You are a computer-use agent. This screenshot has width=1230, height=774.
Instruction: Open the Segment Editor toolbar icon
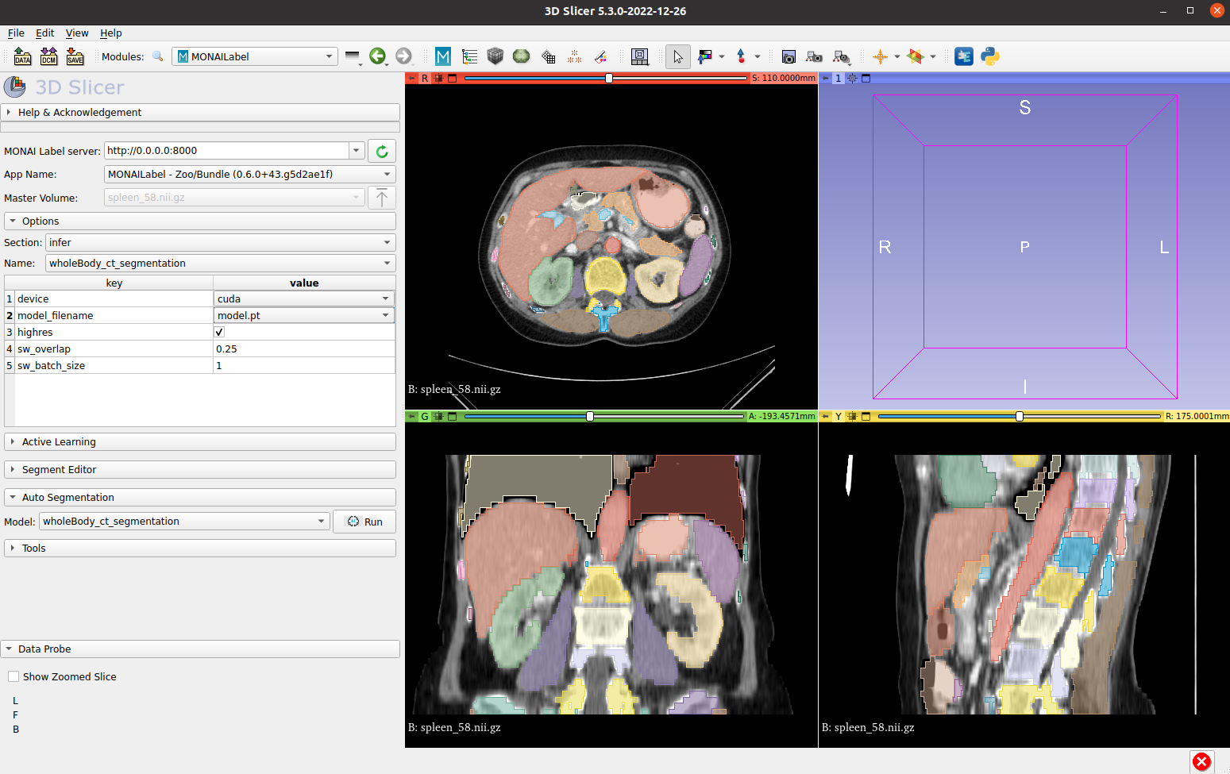(601, 56)
